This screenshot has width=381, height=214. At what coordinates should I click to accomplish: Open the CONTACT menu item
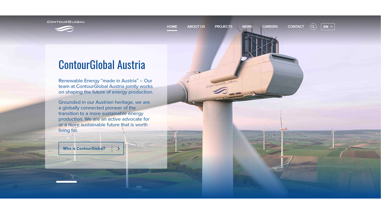pyautogui.click(x=296, y=26)
